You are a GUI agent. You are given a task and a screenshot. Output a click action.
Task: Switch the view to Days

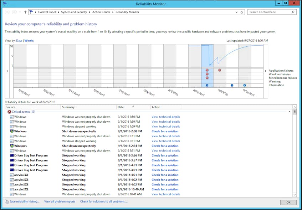(x=19, y=40)
